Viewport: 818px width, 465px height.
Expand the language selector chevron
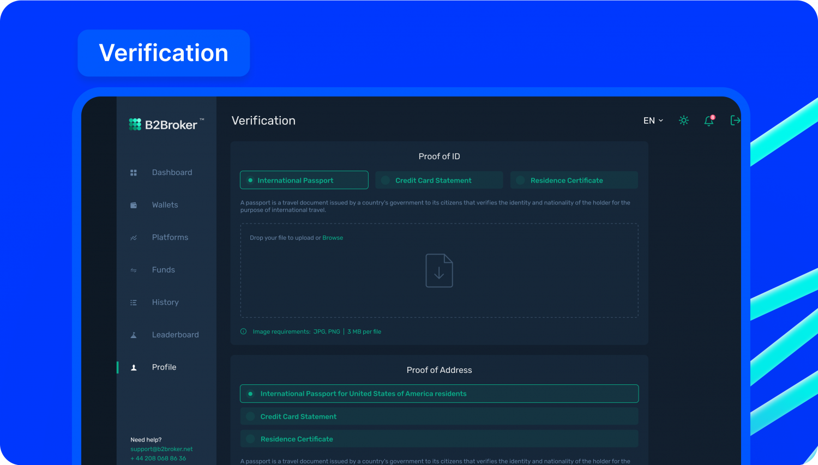tap(660, 120)
